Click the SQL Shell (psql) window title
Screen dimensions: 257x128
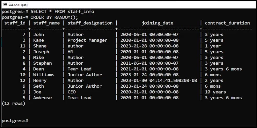(18, 5)
